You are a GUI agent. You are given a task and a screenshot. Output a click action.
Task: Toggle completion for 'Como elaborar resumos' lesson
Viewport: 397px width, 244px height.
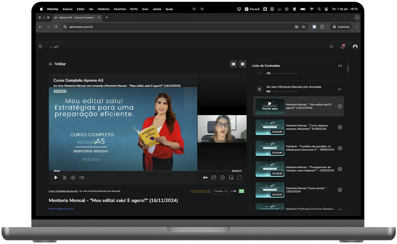pos(340,127)
